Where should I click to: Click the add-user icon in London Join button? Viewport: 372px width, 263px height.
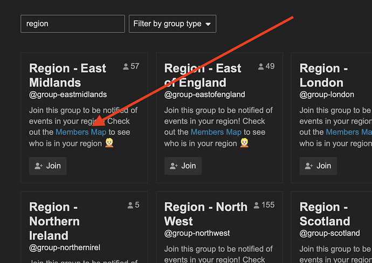click(309, 166)
